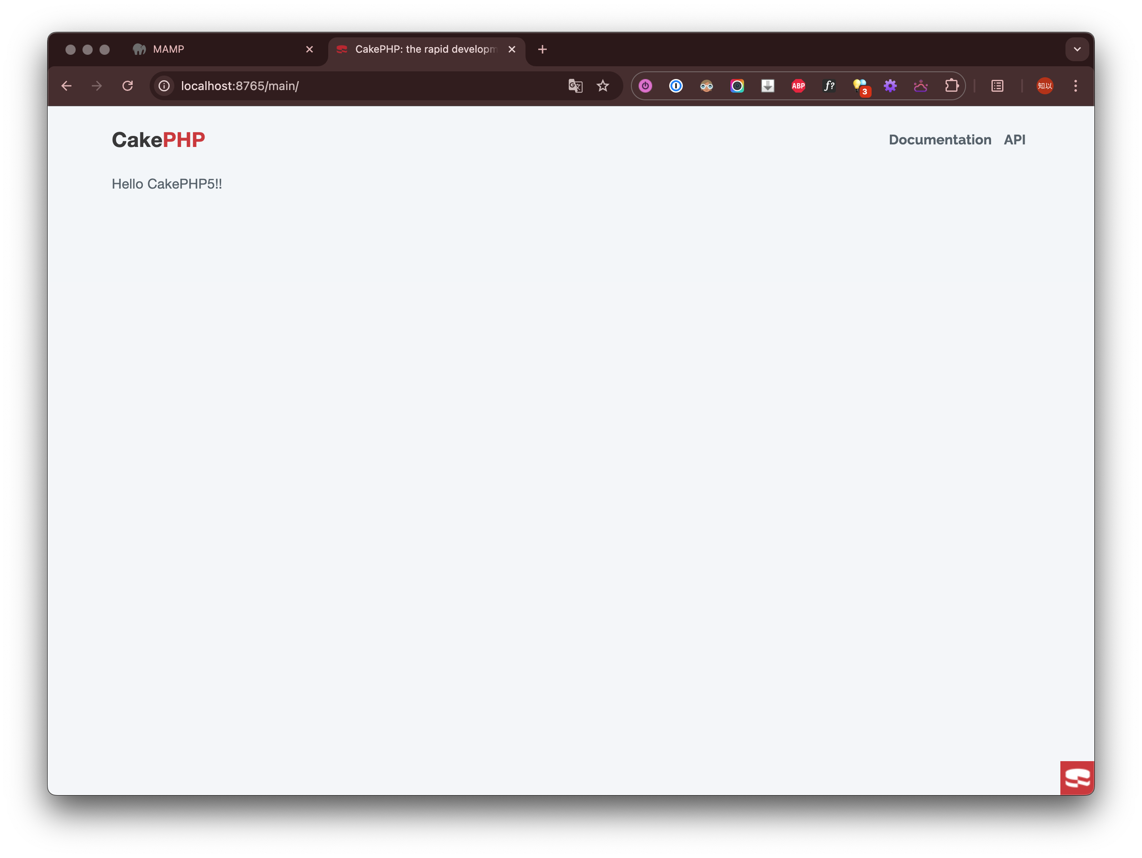Toggle the side panel icon
This screenshot has height=858, width=1142.
pyautogui.click(x=997, y=86)
